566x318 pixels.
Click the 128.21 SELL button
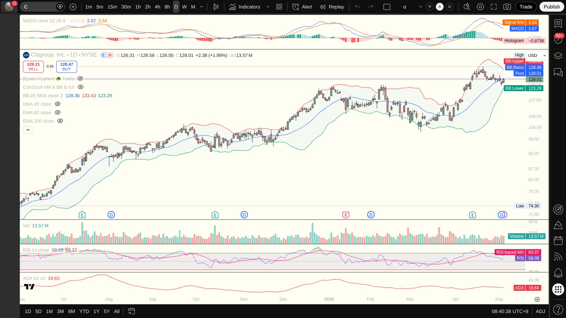[33, 66]
